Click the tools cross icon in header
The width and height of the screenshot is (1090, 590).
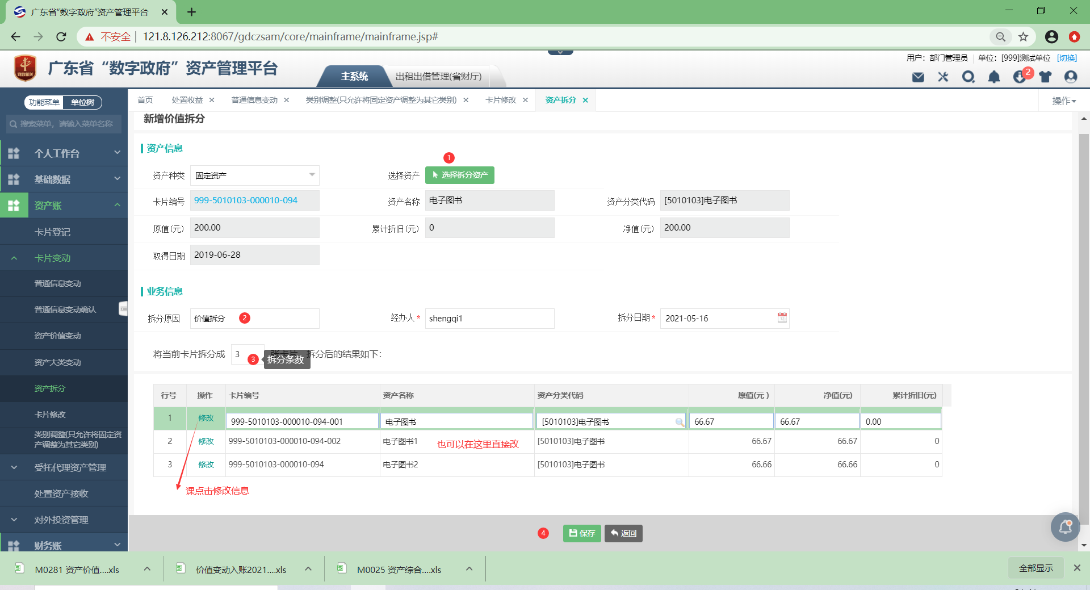pos(943,77)
